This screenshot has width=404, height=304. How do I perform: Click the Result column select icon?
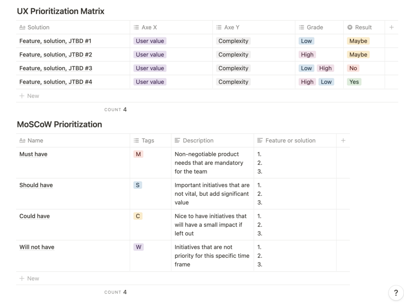[x=350, y=27]
